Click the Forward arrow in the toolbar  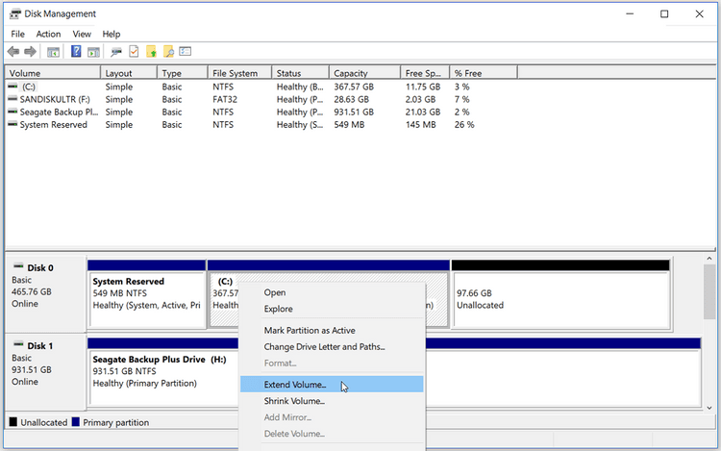[31, 52]
